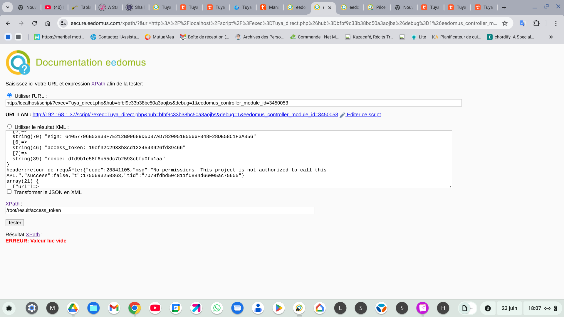Open the holding space file tray
The image size is (564, 317).
[x=468, y=308]
